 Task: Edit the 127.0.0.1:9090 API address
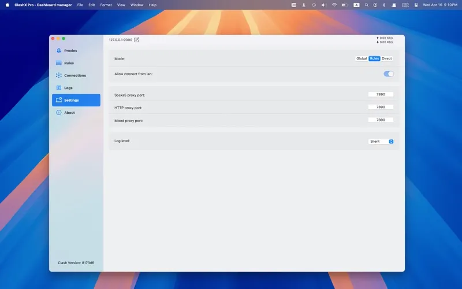click(x=136, y=40)
